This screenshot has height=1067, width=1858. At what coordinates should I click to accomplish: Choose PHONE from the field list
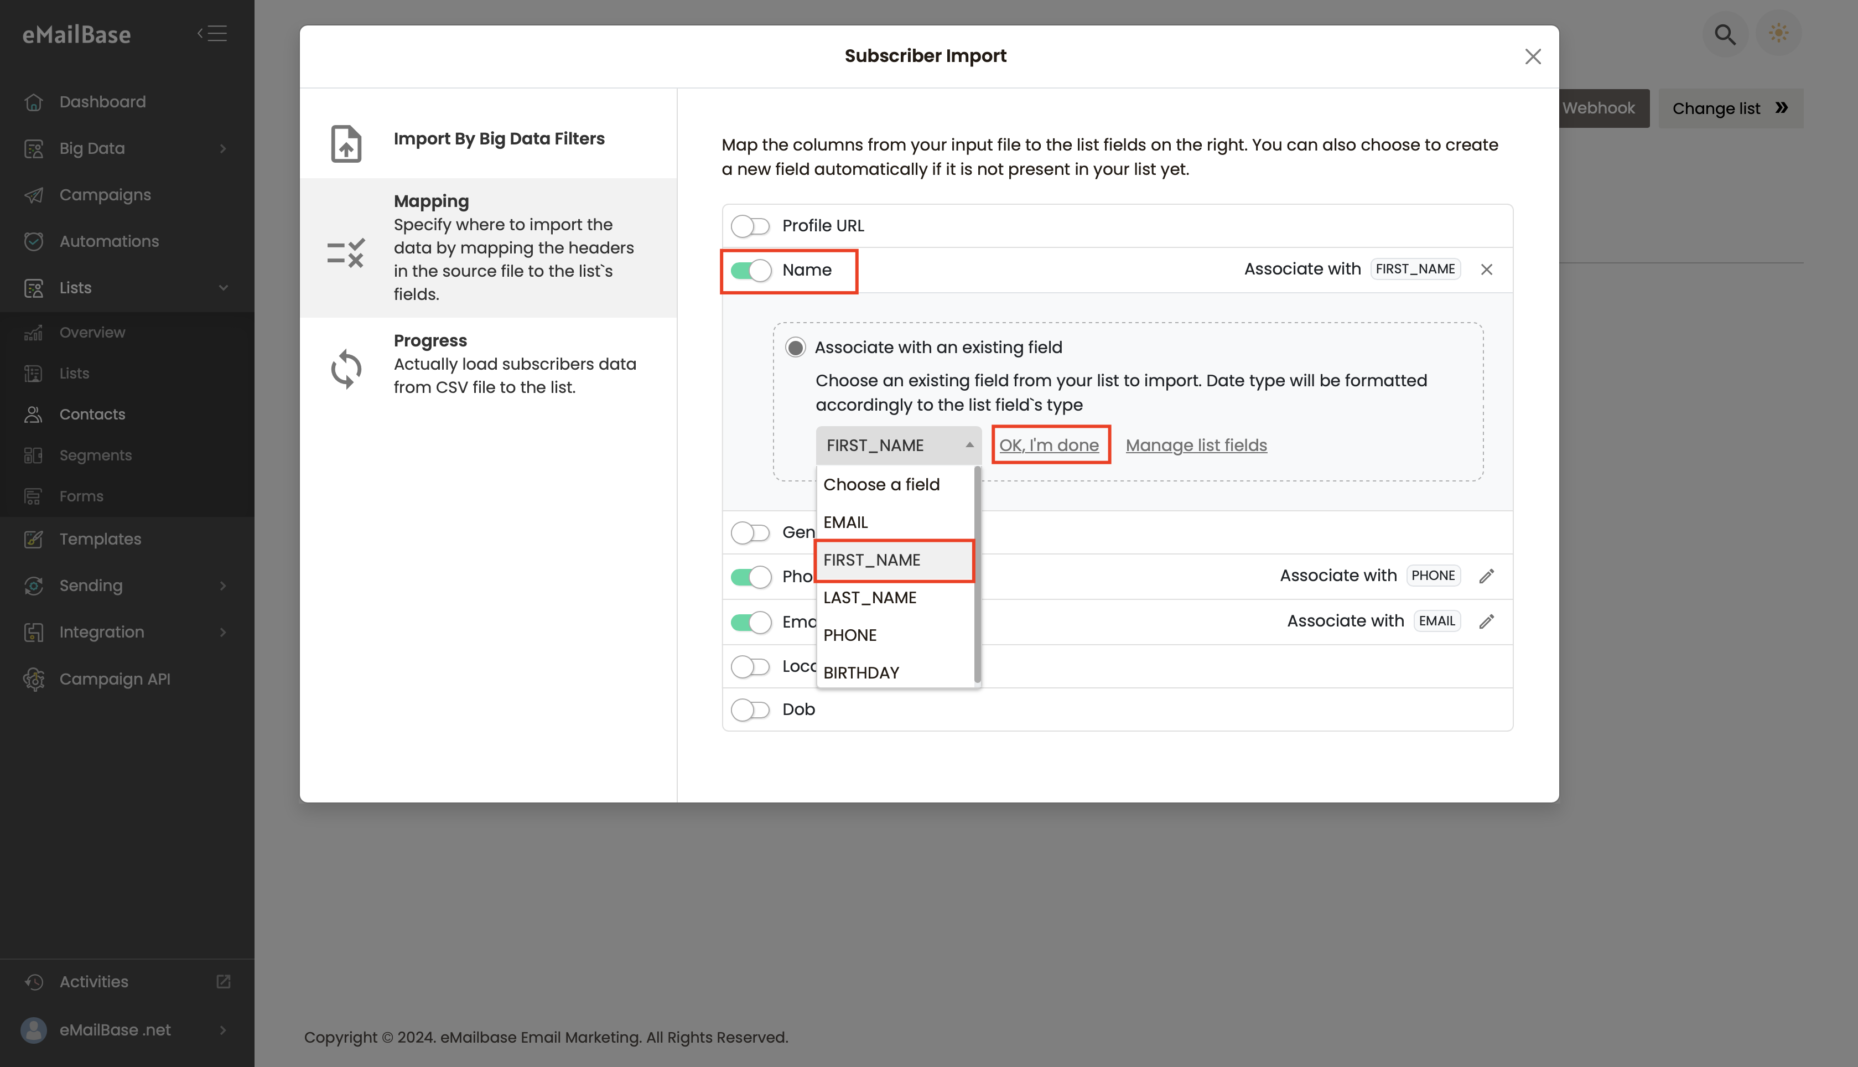pyautogui.click(x=895, y=635)
